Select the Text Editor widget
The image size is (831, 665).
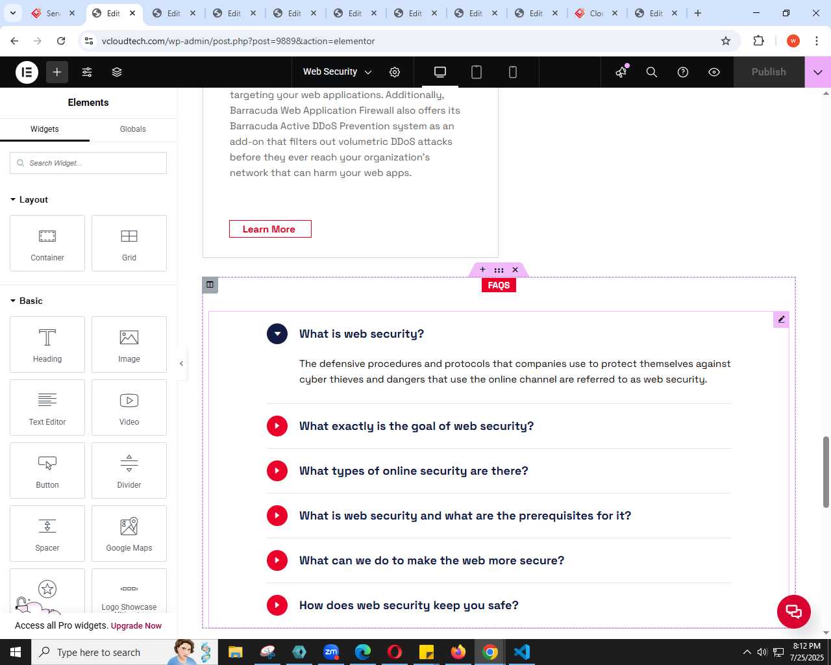47,407
